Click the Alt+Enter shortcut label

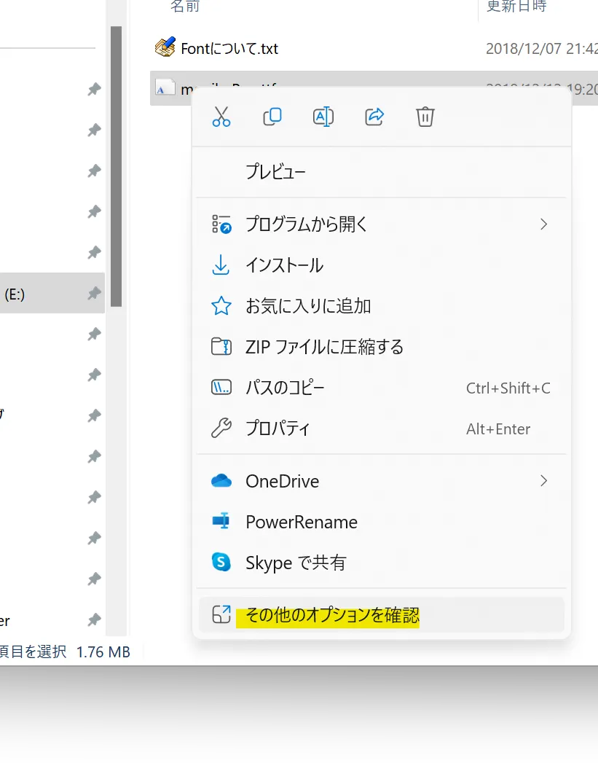click(x=498, y=429)
